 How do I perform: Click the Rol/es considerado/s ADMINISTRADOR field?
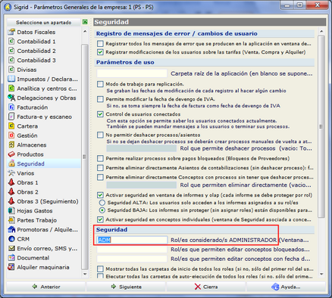coord(132,240)
